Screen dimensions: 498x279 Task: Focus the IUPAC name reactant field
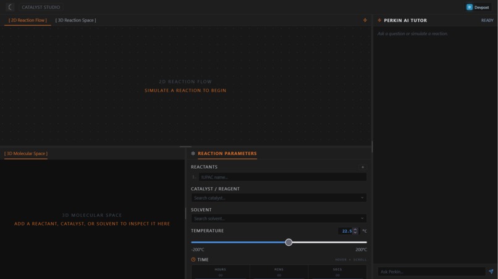point(282,177)
